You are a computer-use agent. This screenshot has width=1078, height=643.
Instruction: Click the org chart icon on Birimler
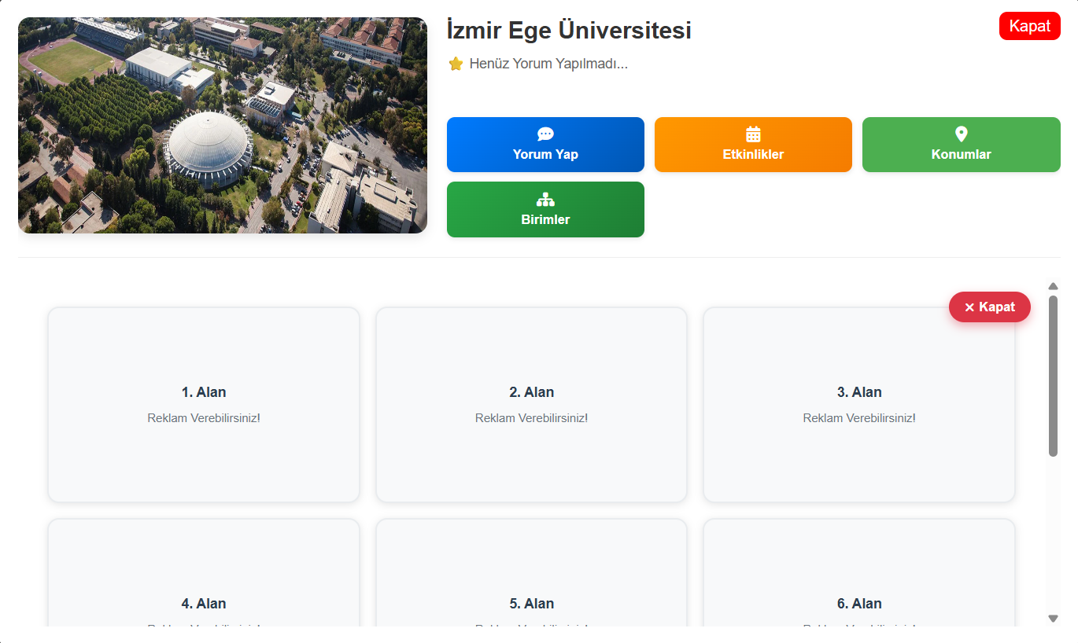(545, 200)
